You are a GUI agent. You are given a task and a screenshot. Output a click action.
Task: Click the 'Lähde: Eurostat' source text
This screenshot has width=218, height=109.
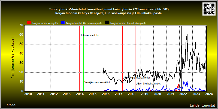202,105
